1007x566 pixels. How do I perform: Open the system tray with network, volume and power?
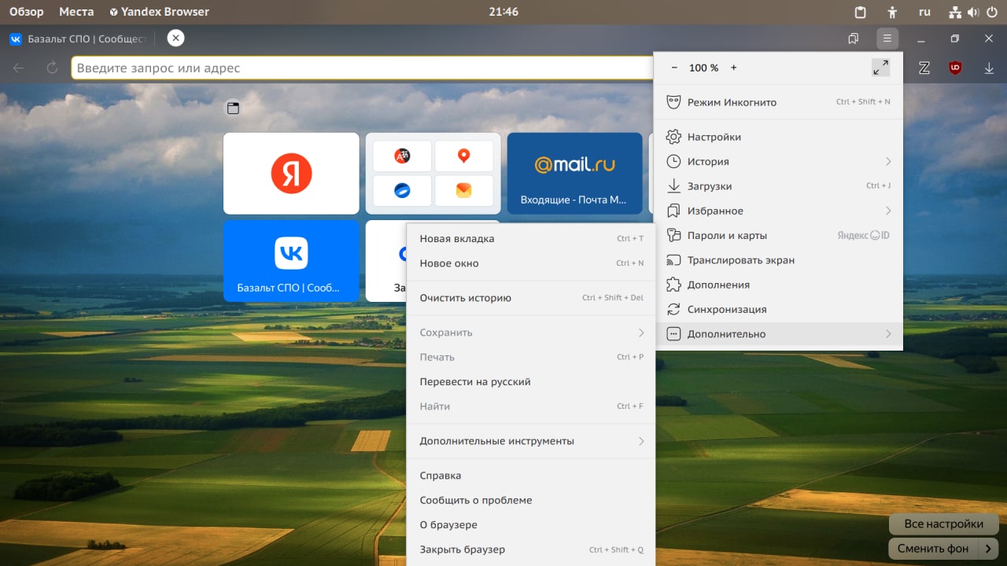(973, 12)
